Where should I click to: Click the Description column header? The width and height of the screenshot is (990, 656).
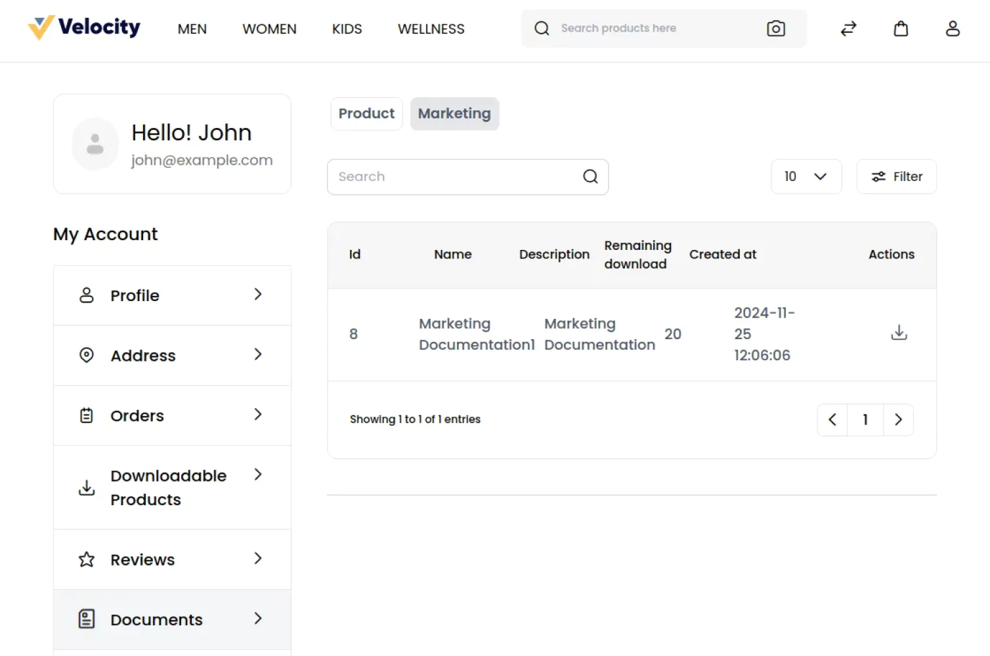coord(554,255)
